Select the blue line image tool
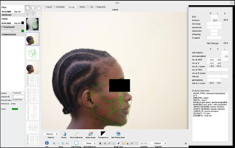This screenshot has height=148, width=235. [x=132, y=143]
